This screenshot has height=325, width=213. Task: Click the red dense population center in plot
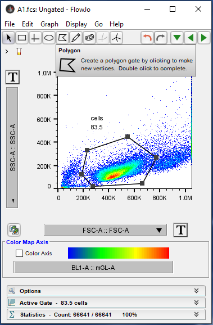(x=113, y=176)
